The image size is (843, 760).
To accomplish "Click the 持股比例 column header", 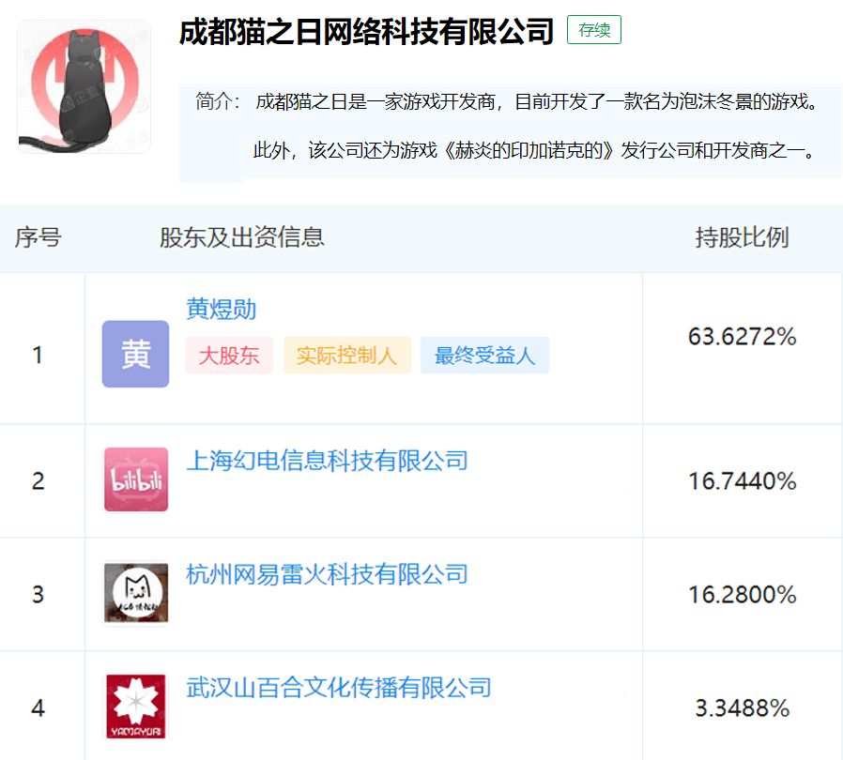I will coord(742,237).
